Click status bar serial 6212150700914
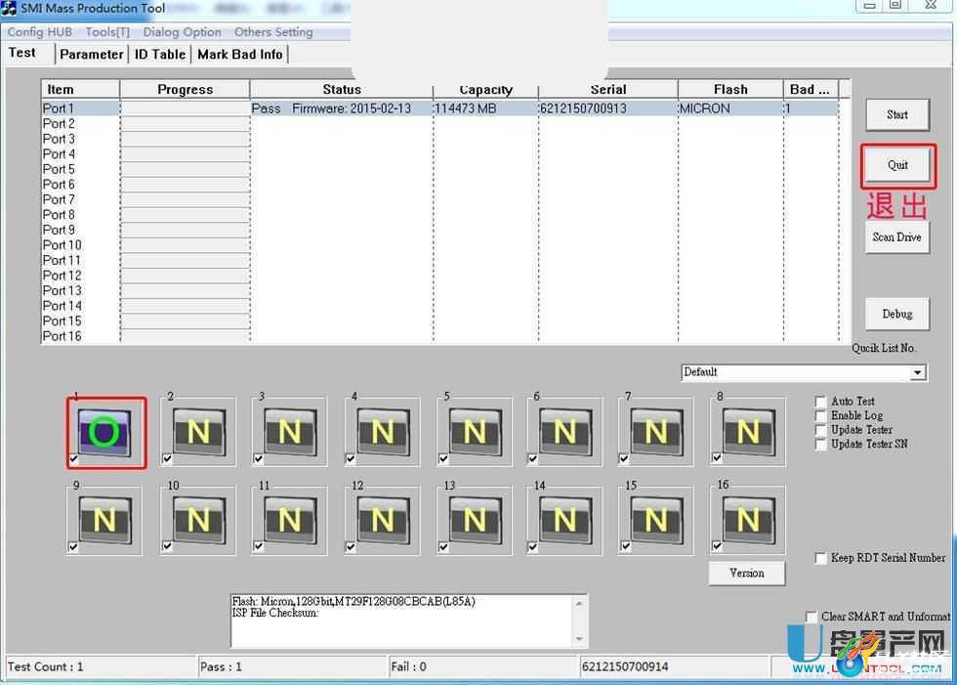Viewport: 957px width, 685px height. point(625,666)
